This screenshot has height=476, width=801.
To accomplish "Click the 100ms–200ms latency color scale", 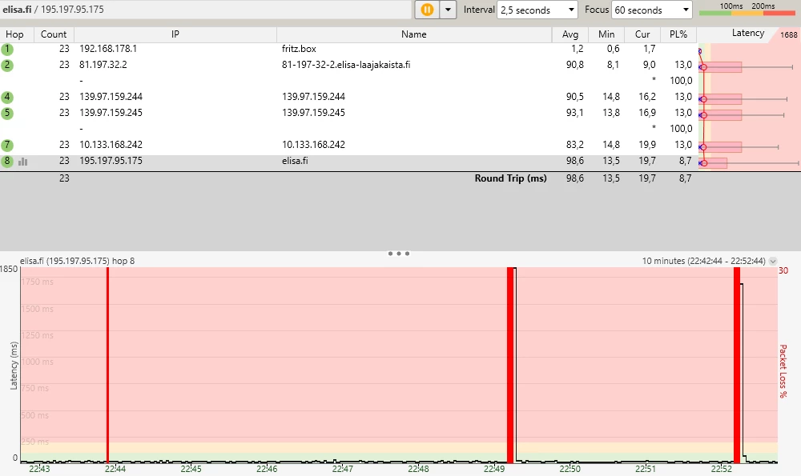I will click(747, 9).
